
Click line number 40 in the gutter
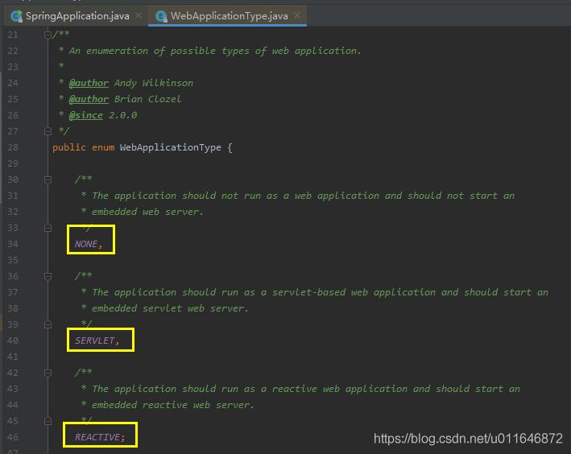tap(13, 340)
